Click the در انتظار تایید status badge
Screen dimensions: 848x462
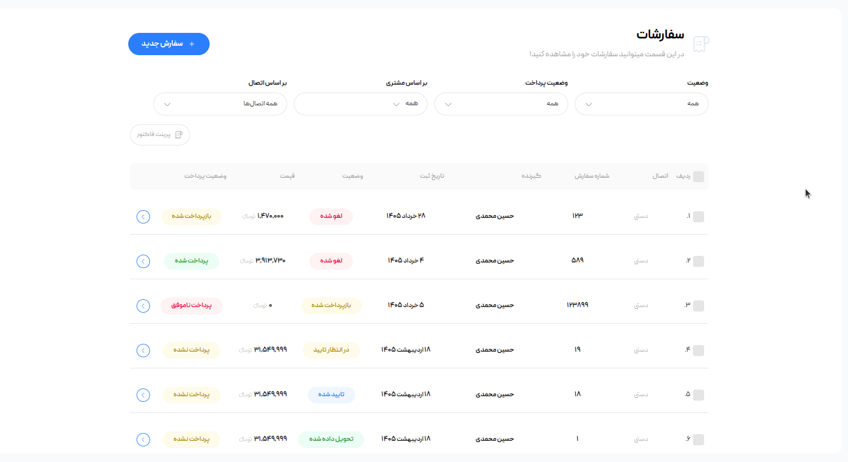pyautogui.click(x=331, y=350)
